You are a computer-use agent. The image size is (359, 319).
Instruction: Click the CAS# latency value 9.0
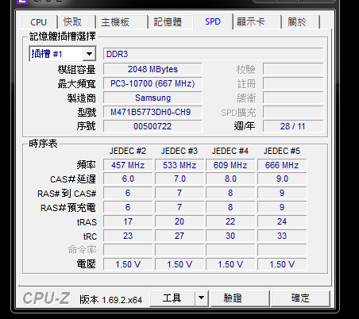[282, 179]
